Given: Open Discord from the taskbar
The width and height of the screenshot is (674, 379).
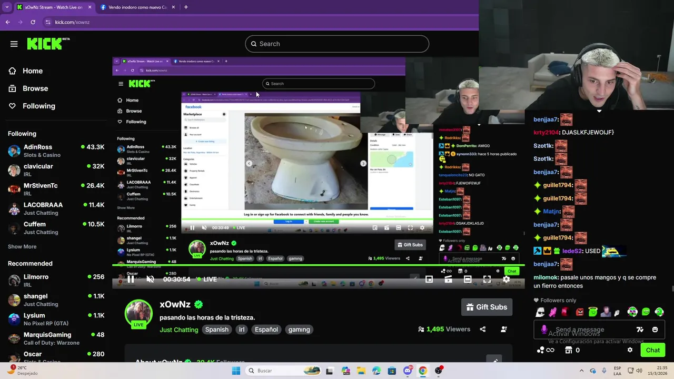Looking at the screenshot, I should click(x=407, y=371).
